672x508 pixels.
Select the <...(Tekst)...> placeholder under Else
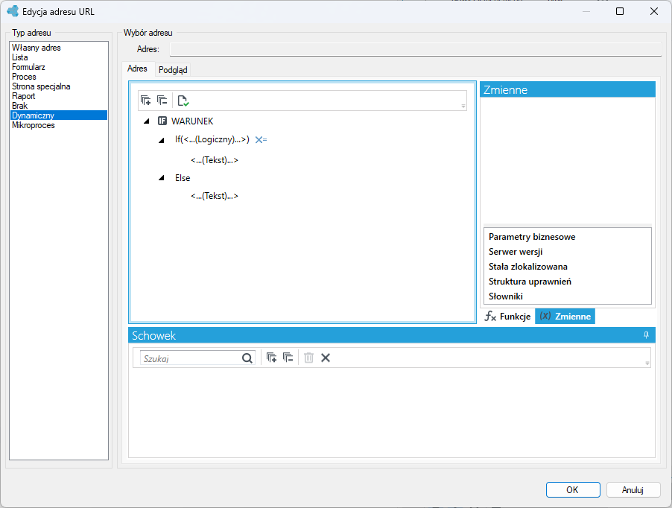point(215,196)
